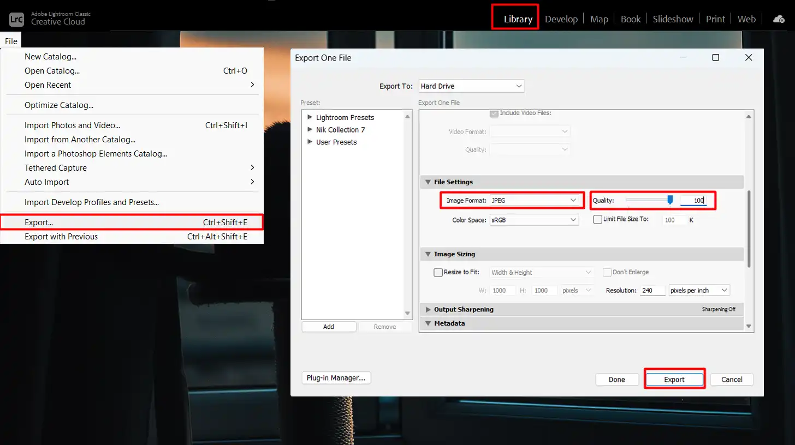Viewport: 795px width, 445px height.
Task: Click the Limit File Size value field
Action: click(x=674, y=220)
